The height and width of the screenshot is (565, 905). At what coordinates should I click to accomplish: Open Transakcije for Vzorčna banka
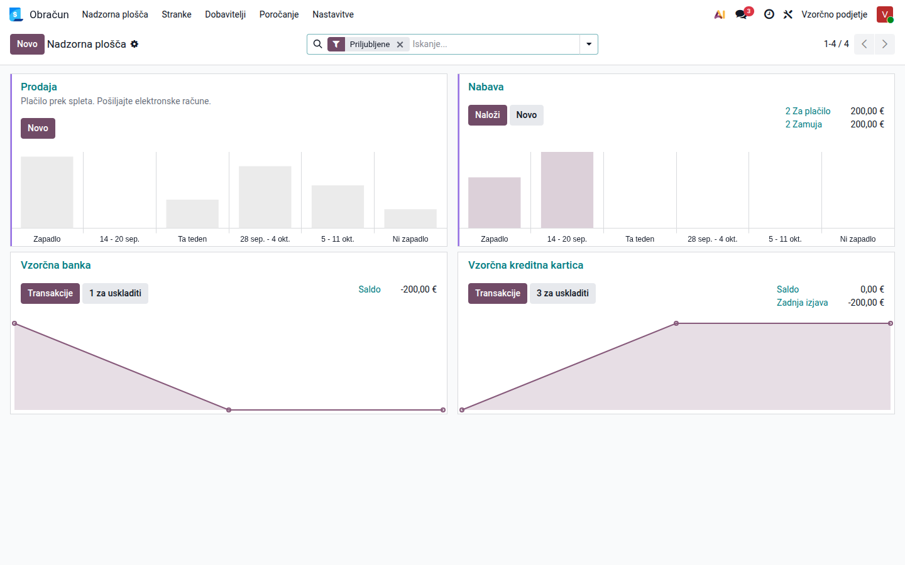pyautogui.click(x=50, y=293)
